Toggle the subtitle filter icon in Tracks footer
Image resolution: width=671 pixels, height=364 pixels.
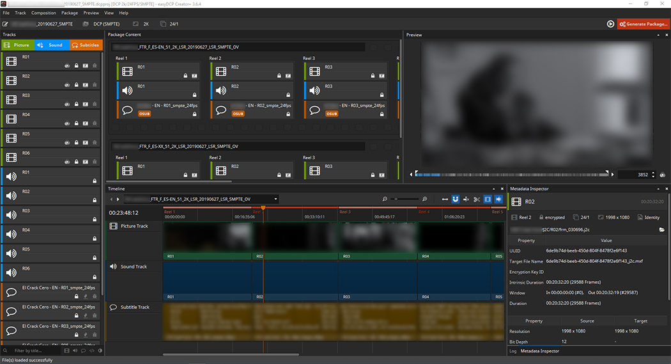coord(84,351)
